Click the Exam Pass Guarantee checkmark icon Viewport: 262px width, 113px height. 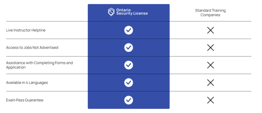click(x=128, y=100)
